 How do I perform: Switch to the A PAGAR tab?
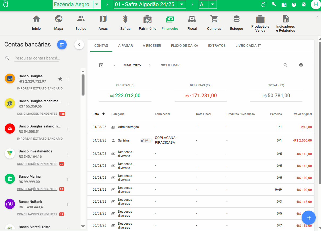[125, 46]
